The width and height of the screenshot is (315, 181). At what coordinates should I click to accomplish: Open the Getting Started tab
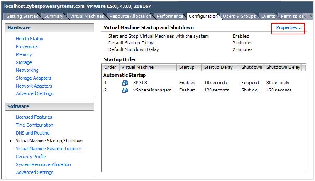pos(22,16)
